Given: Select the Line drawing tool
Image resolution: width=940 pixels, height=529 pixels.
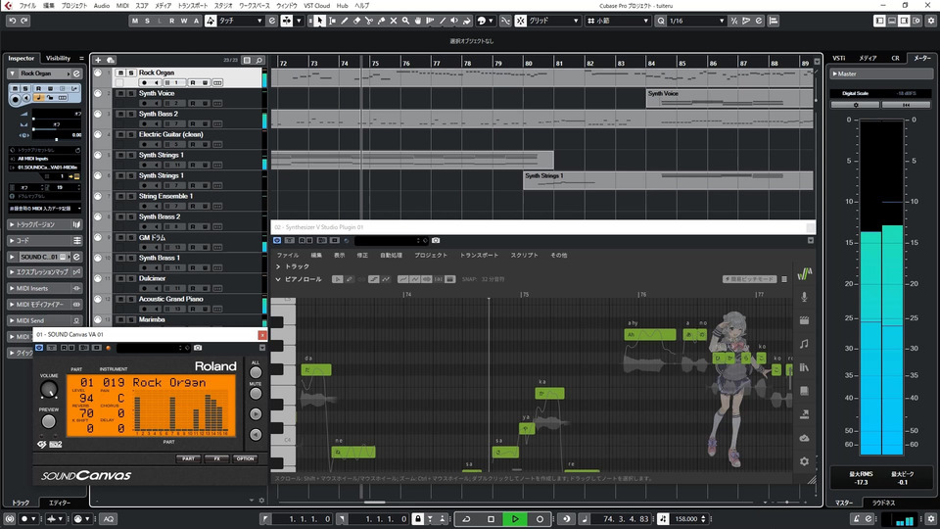Looking at the screenshot, I should coord(443,21).
